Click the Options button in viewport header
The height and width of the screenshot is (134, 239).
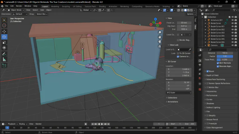(191, 14)
